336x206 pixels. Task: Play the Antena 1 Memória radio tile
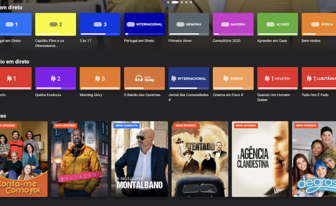[277, 78]
